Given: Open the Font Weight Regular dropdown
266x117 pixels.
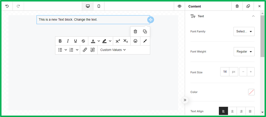Looking at the screenshot, I should click(x=244, y=52).
